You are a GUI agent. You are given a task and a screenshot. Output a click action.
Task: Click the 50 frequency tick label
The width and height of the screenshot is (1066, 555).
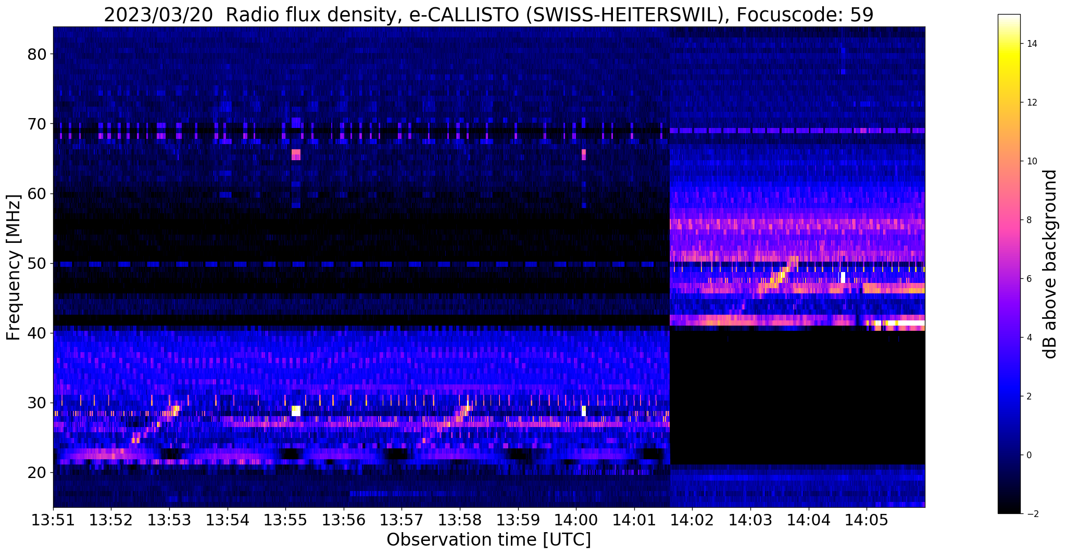37,263
